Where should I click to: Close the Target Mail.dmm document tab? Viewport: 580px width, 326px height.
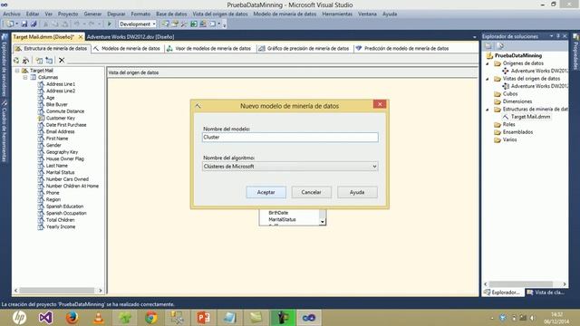tap(81, 37)
